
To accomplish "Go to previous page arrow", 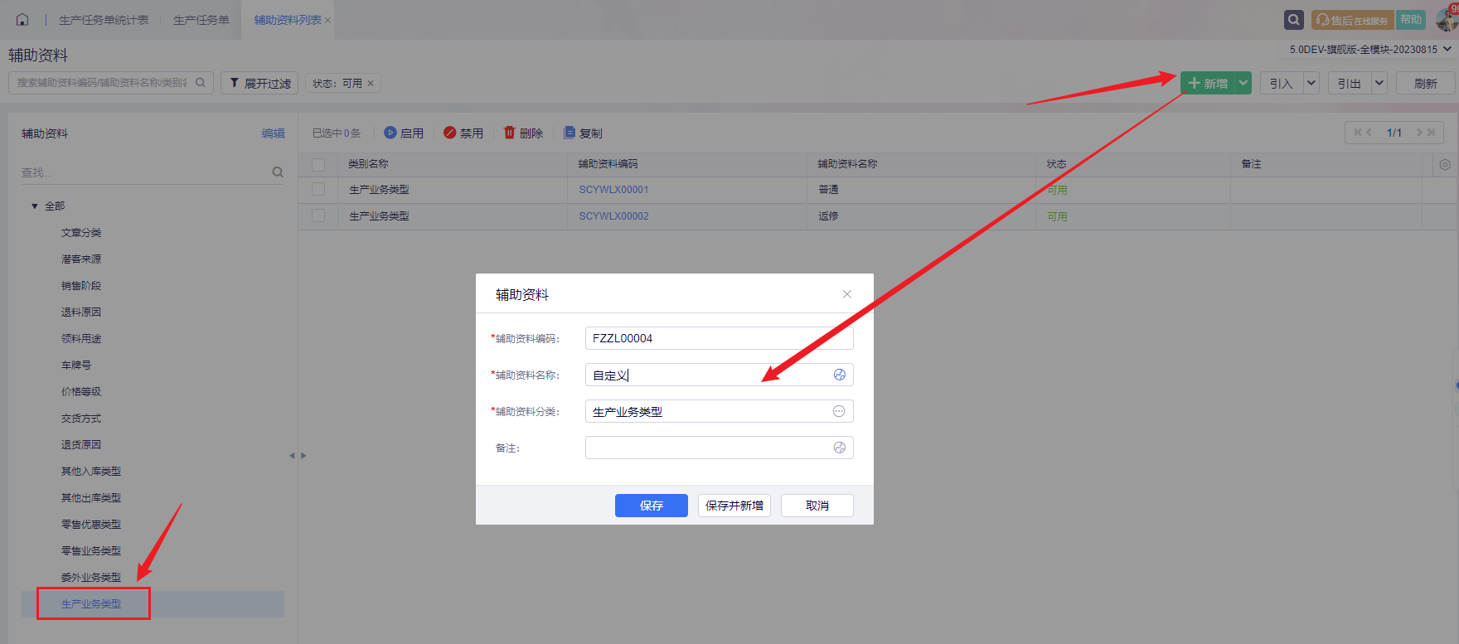I will (1369, 133).
